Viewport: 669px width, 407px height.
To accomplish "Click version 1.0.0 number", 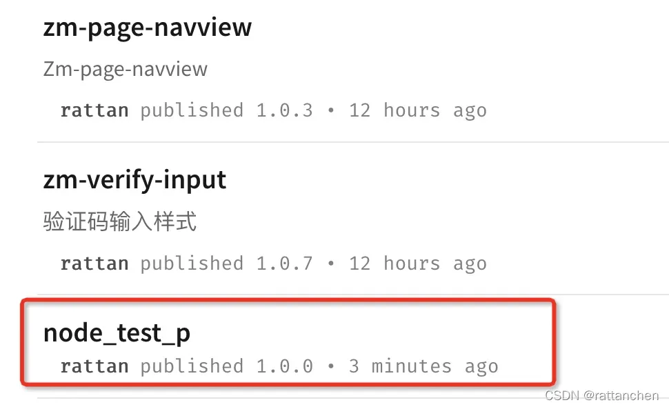I will 284,366.
